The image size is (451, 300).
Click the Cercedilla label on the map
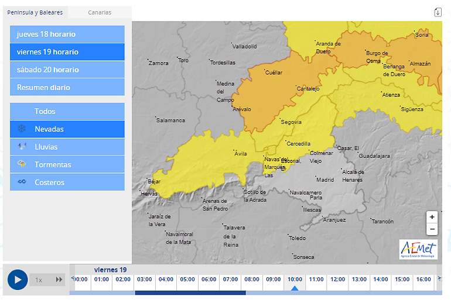click(299, 143)
